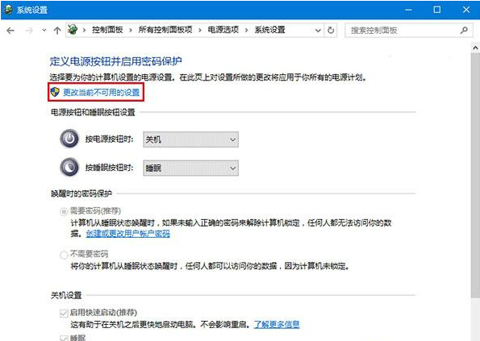Click the UAC shield icon
The image size is (480, 341).
tap(55, 92)
